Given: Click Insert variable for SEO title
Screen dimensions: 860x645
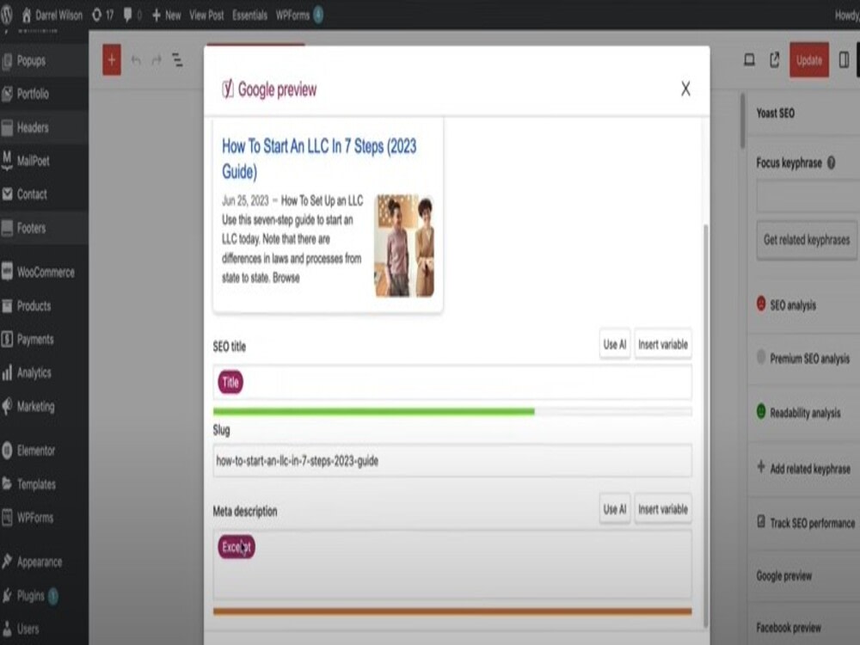Looking at the screenshot, I should point(663,345).
